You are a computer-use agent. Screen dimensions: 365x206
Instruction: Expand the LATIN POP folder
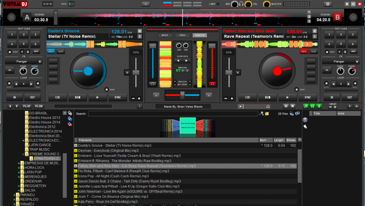19,172
